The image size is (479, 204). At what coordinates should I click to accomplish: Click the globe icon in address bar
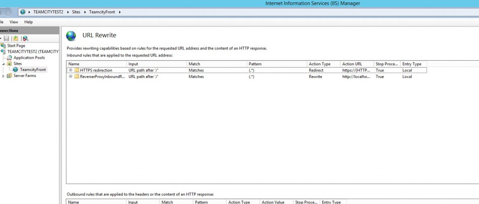tap(23, 12)
